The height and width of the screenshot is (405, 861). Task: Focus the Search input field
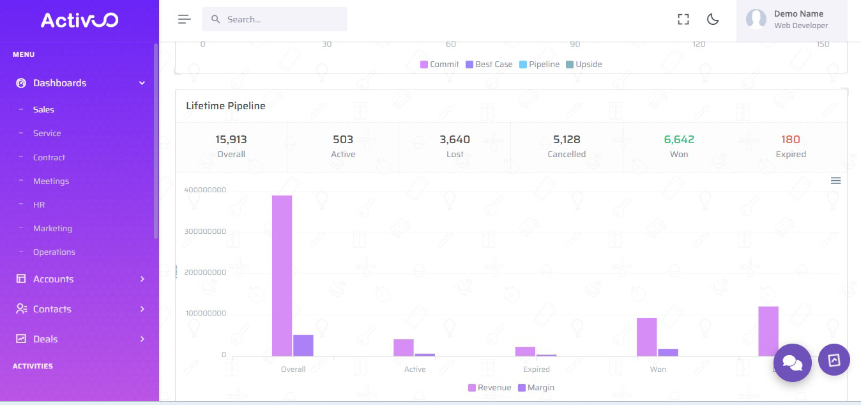pyautogui.click(x=281, y=19)
